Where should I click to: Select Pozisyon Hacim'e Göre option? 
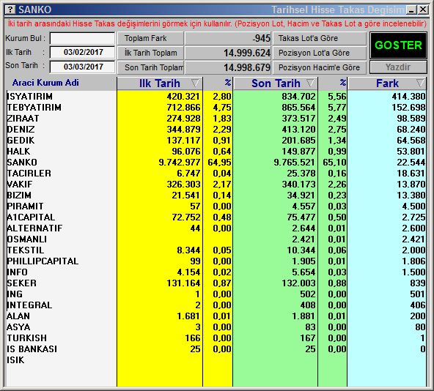[320, 67]
